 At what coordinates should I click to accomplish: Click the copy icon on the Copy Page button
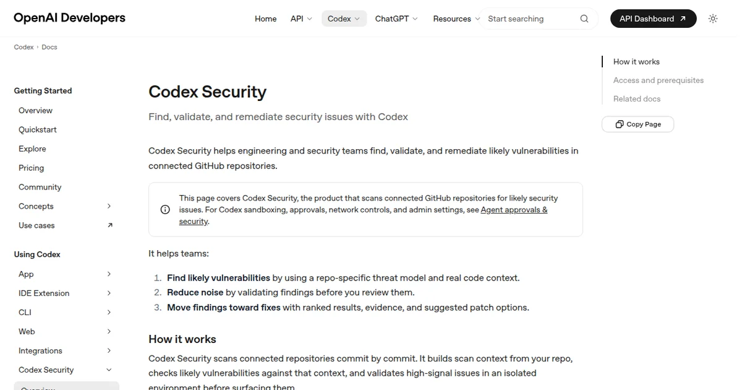click(619, 124)
